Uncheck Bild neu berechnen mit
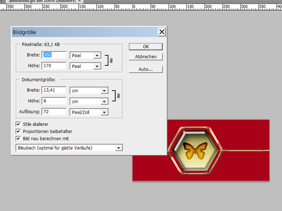The height and width of the screenshot is (211, 282). 18,139
